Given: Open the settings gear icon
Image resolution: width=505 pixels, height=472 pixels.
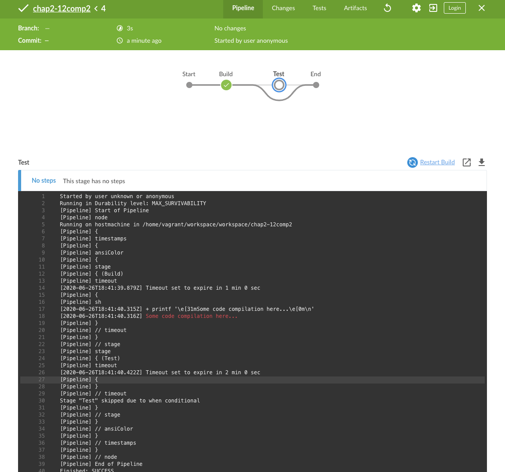Looking at the screenshot, I should tap(416, 8).
